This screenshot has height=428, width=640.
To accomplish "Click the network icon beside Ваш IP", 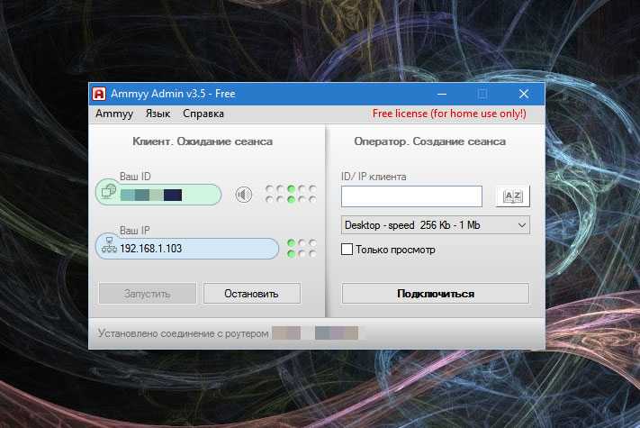I will (x=109, y=245).
